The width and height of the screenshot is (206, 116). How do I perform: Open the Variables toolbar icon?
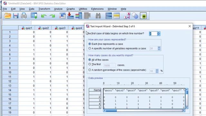point(79,16)
